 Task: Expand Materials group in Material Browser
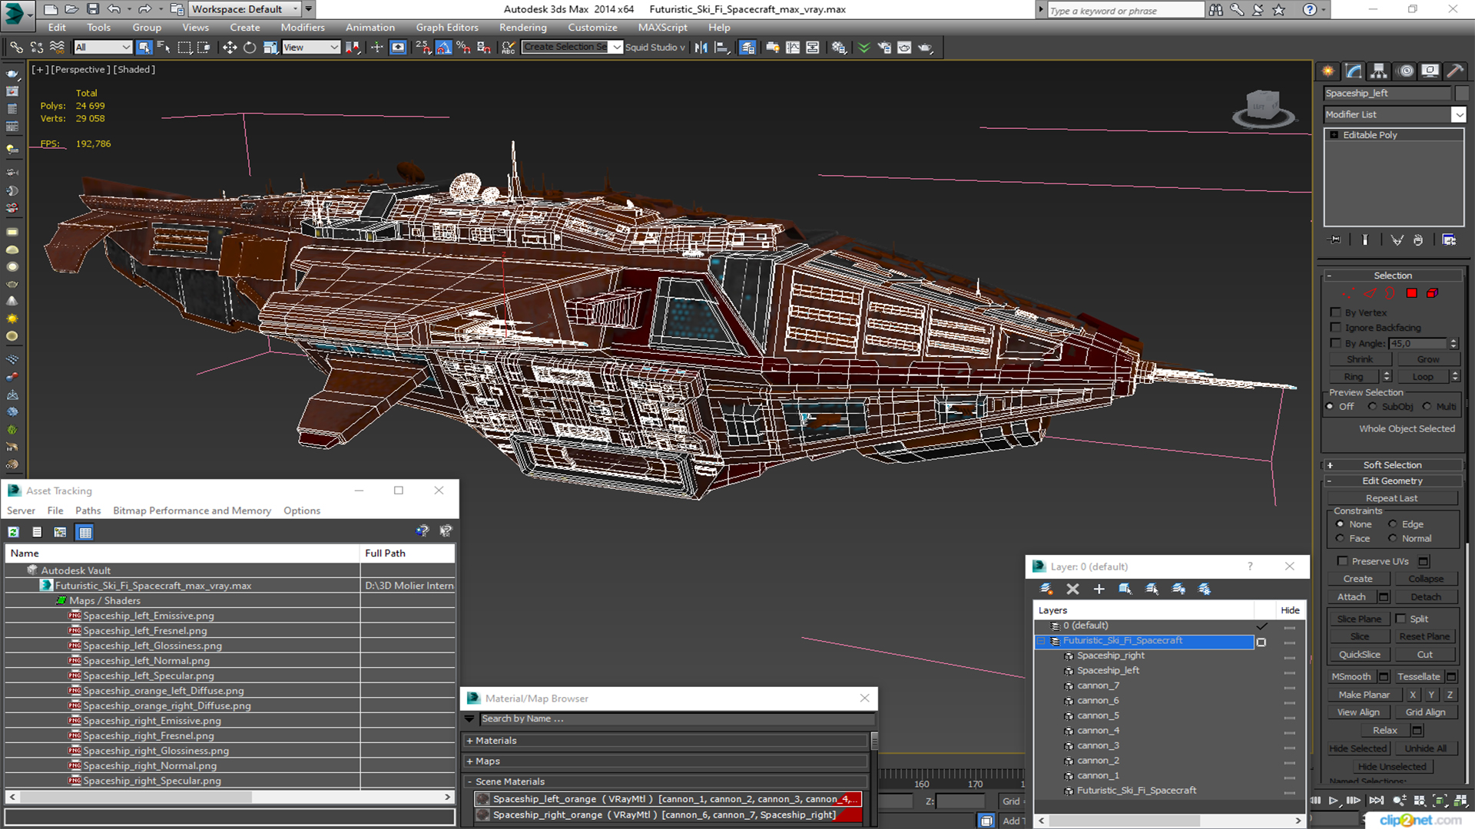pyautogui.click(x=665, y=741)
